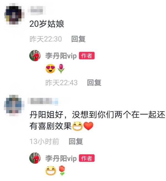Tap the blurred username above '20岁姑娘'

tap(37, 11)
